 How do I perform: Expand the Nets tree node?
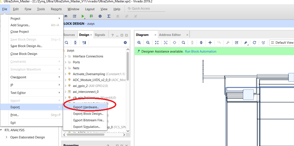66,68
